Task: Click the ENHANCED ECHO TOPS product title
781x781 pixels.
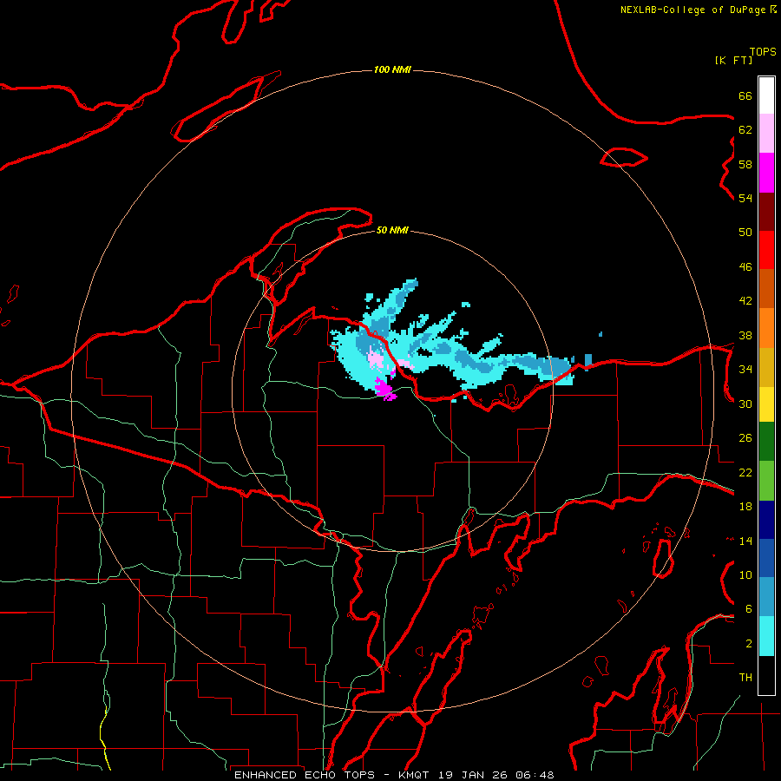Action: pyautogui.click(x=304, y=775)
